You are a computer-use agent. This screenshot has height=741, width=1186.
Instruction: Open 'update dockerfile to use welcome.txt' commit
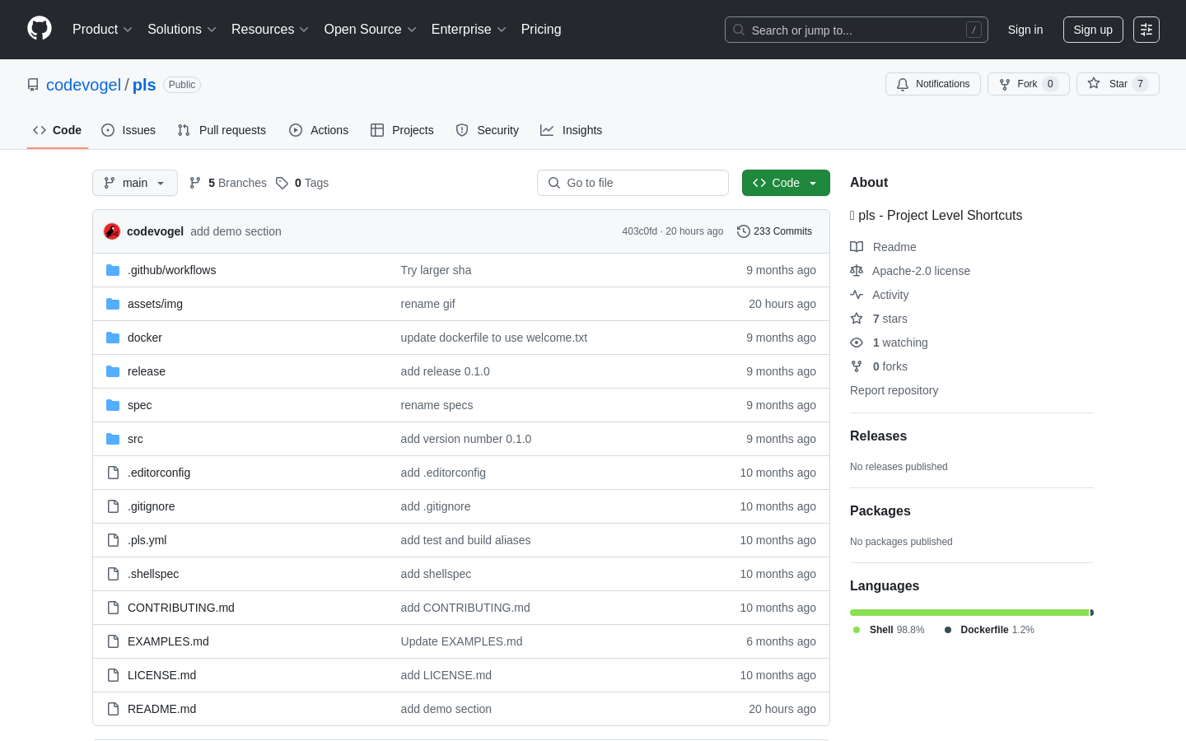494,338
